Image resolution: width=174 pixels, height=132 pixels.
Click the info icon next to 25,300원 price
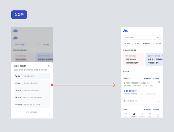136,91
